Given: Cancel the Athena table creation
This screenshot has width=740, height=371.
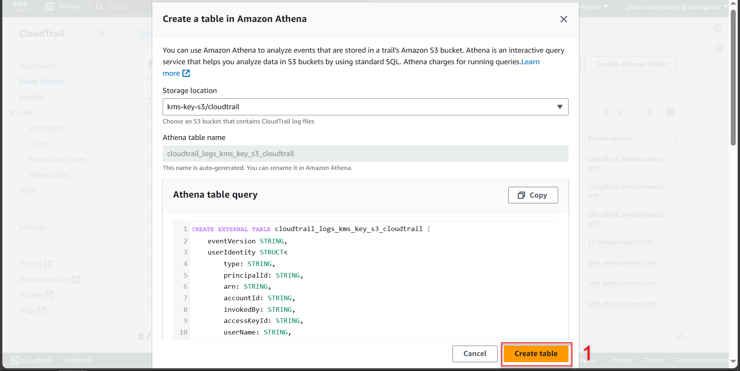Looking at the screenshot, I should [x=474, y=354].
